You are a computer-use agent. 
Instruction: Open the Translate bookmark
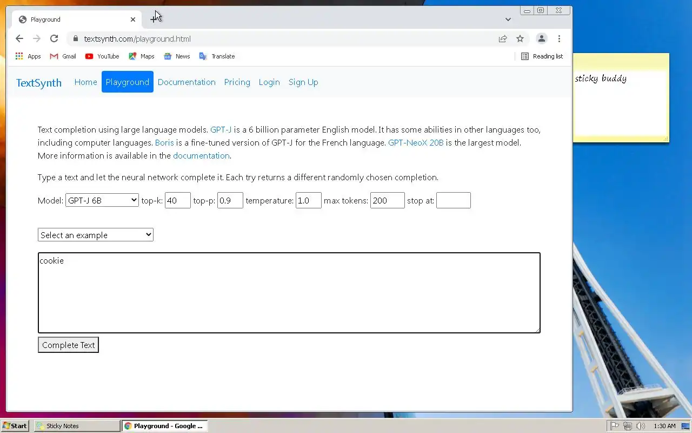pyautogui.click(x=217, y=56)
